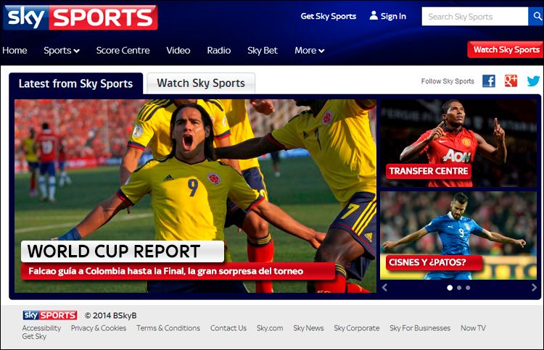This screenshot has width=544, height=350.
Task: Click the © 2014 BSkyB copyright text
Action: [111, 315]
